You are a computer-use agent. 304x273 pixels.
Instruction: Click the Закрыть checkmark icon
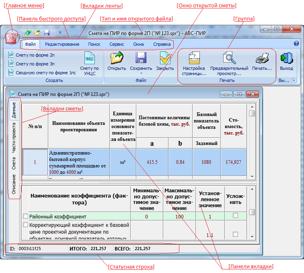click(165, 58)
